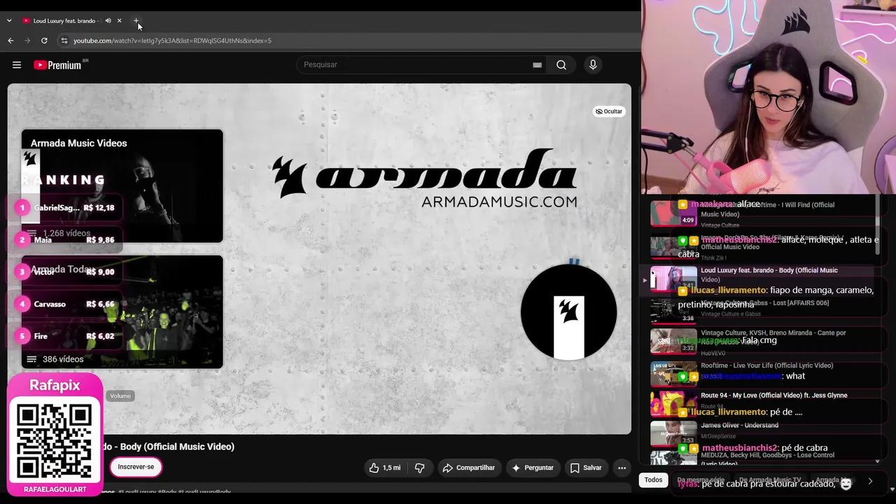
Task: Play I Will Find from the playlist
Action: [x=760, y=213]
